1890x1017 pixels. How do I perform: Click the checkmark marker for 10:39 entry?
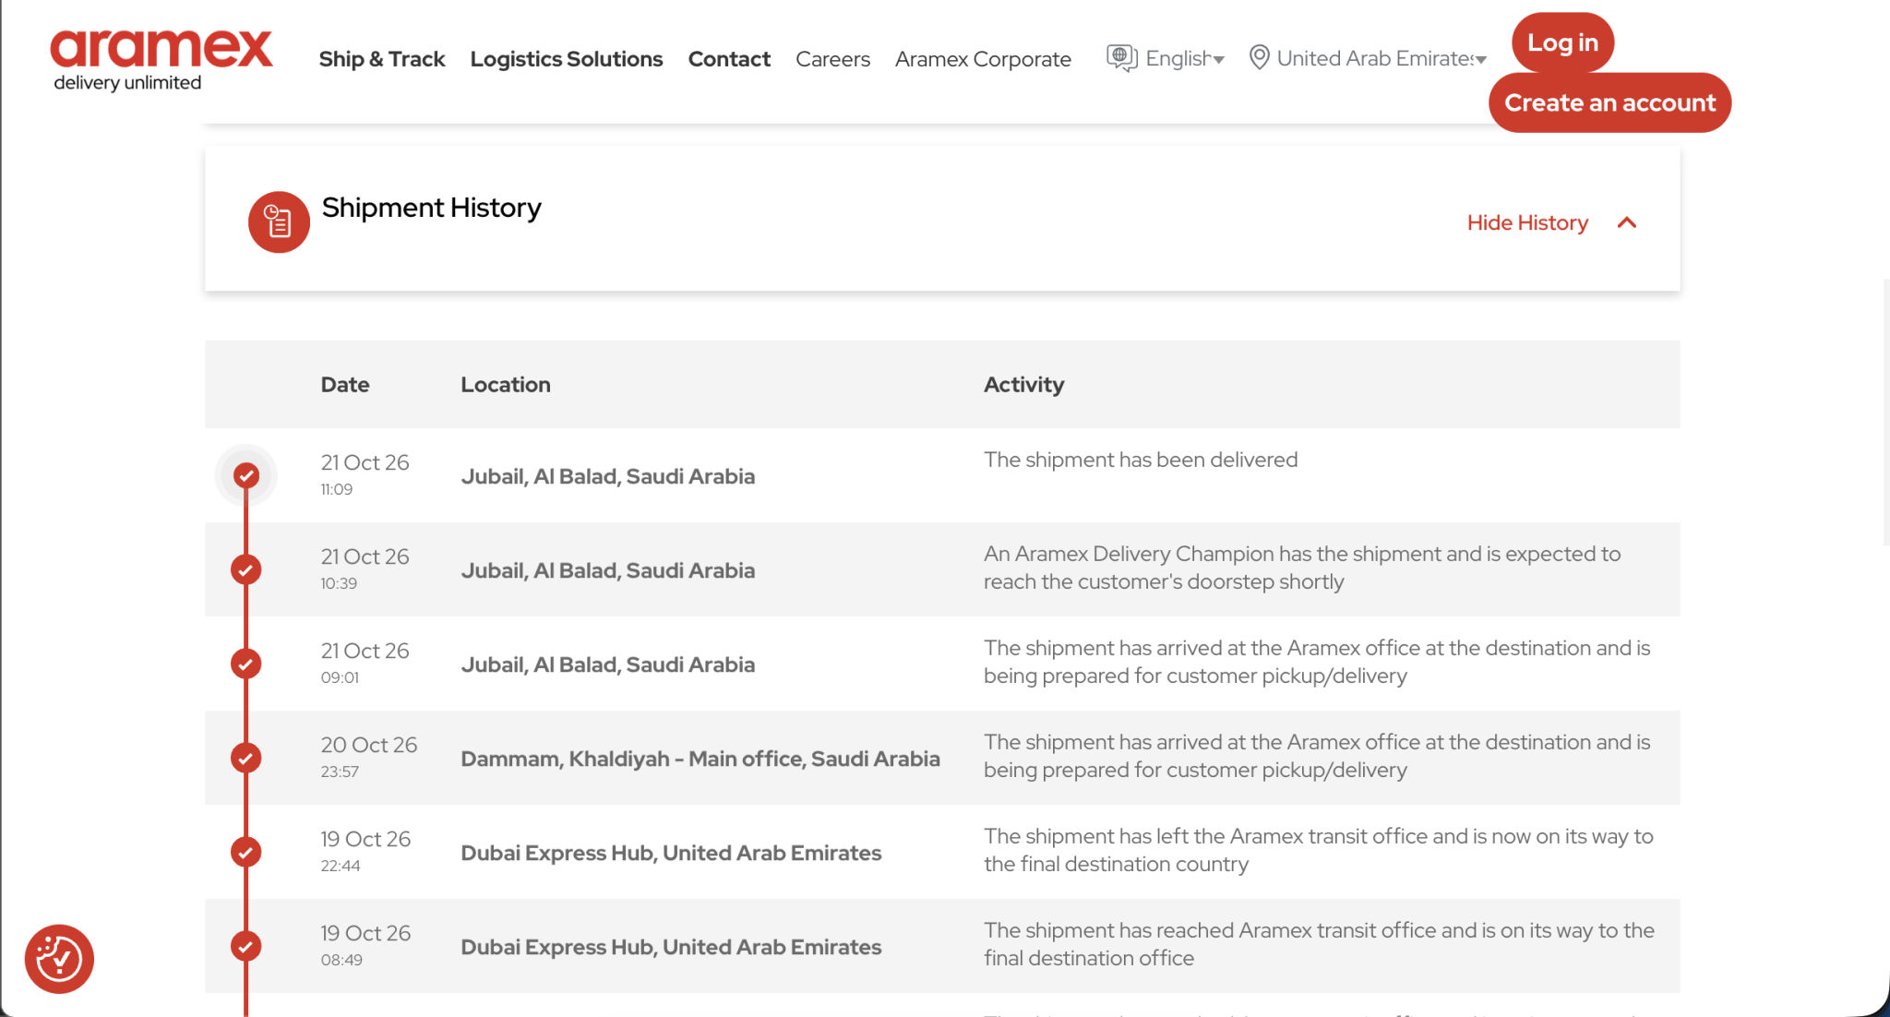[x=245, y=569]
